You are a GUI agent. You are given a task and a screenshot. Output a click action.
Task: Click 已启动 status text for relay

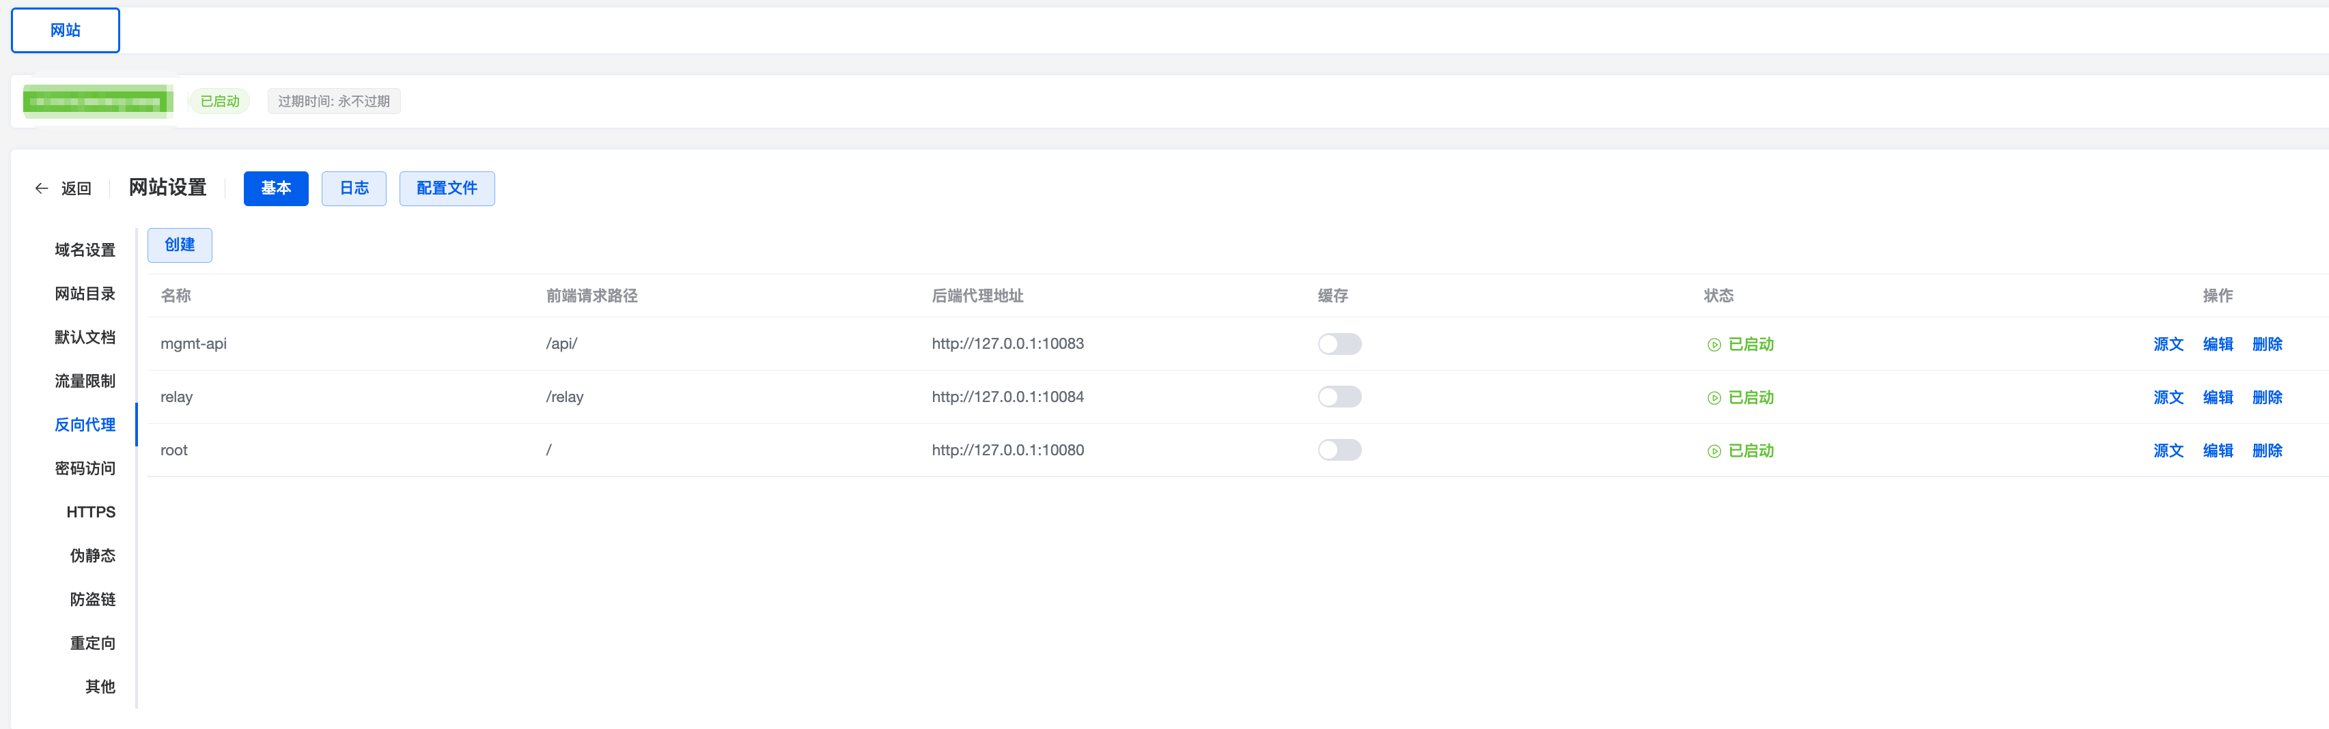coord(1751,397)
